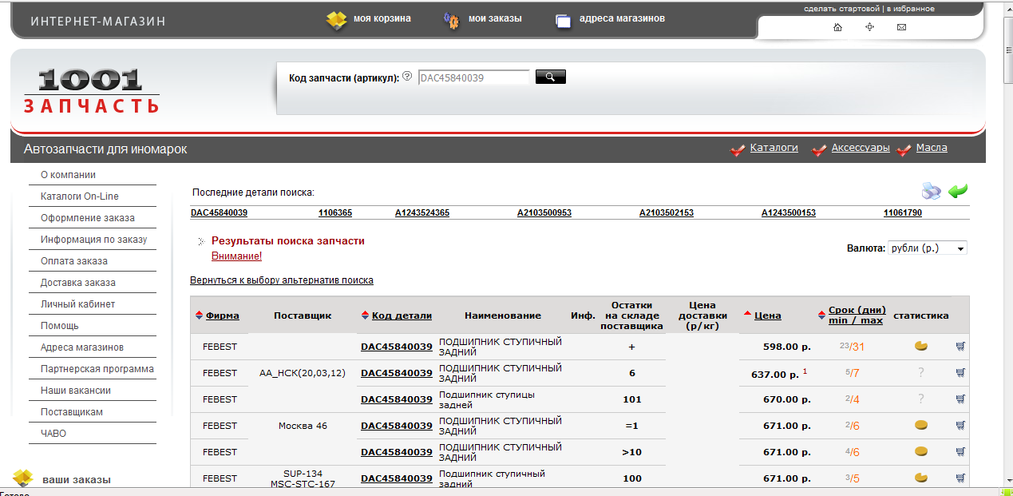Open statistics question mark for 670.00 р. row
1013x496 pixels.
click(921, 399)
